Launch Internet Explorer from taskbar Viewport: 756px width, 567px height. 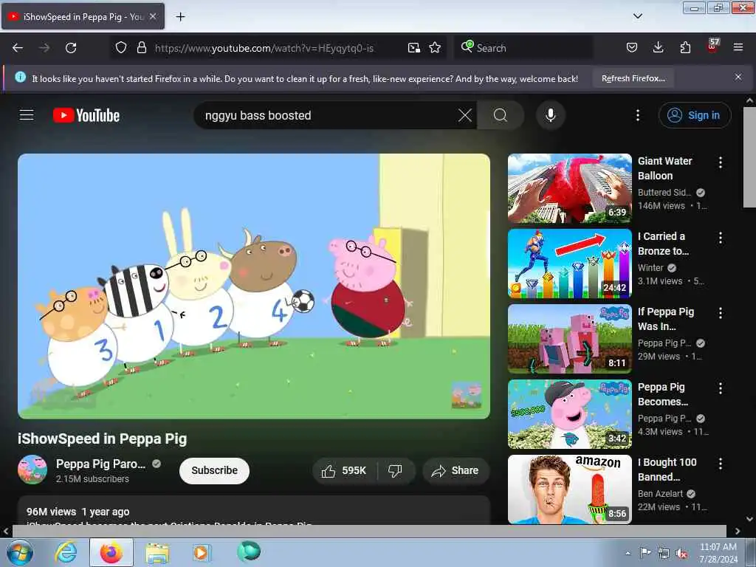(66, 552)
